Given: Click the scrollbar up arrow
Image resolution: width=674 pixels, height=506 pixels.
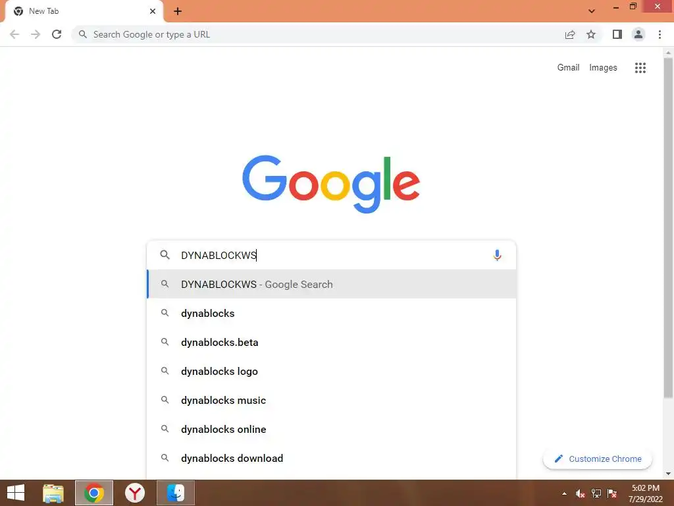Looking at the screenshot, I should pos(668,53).
